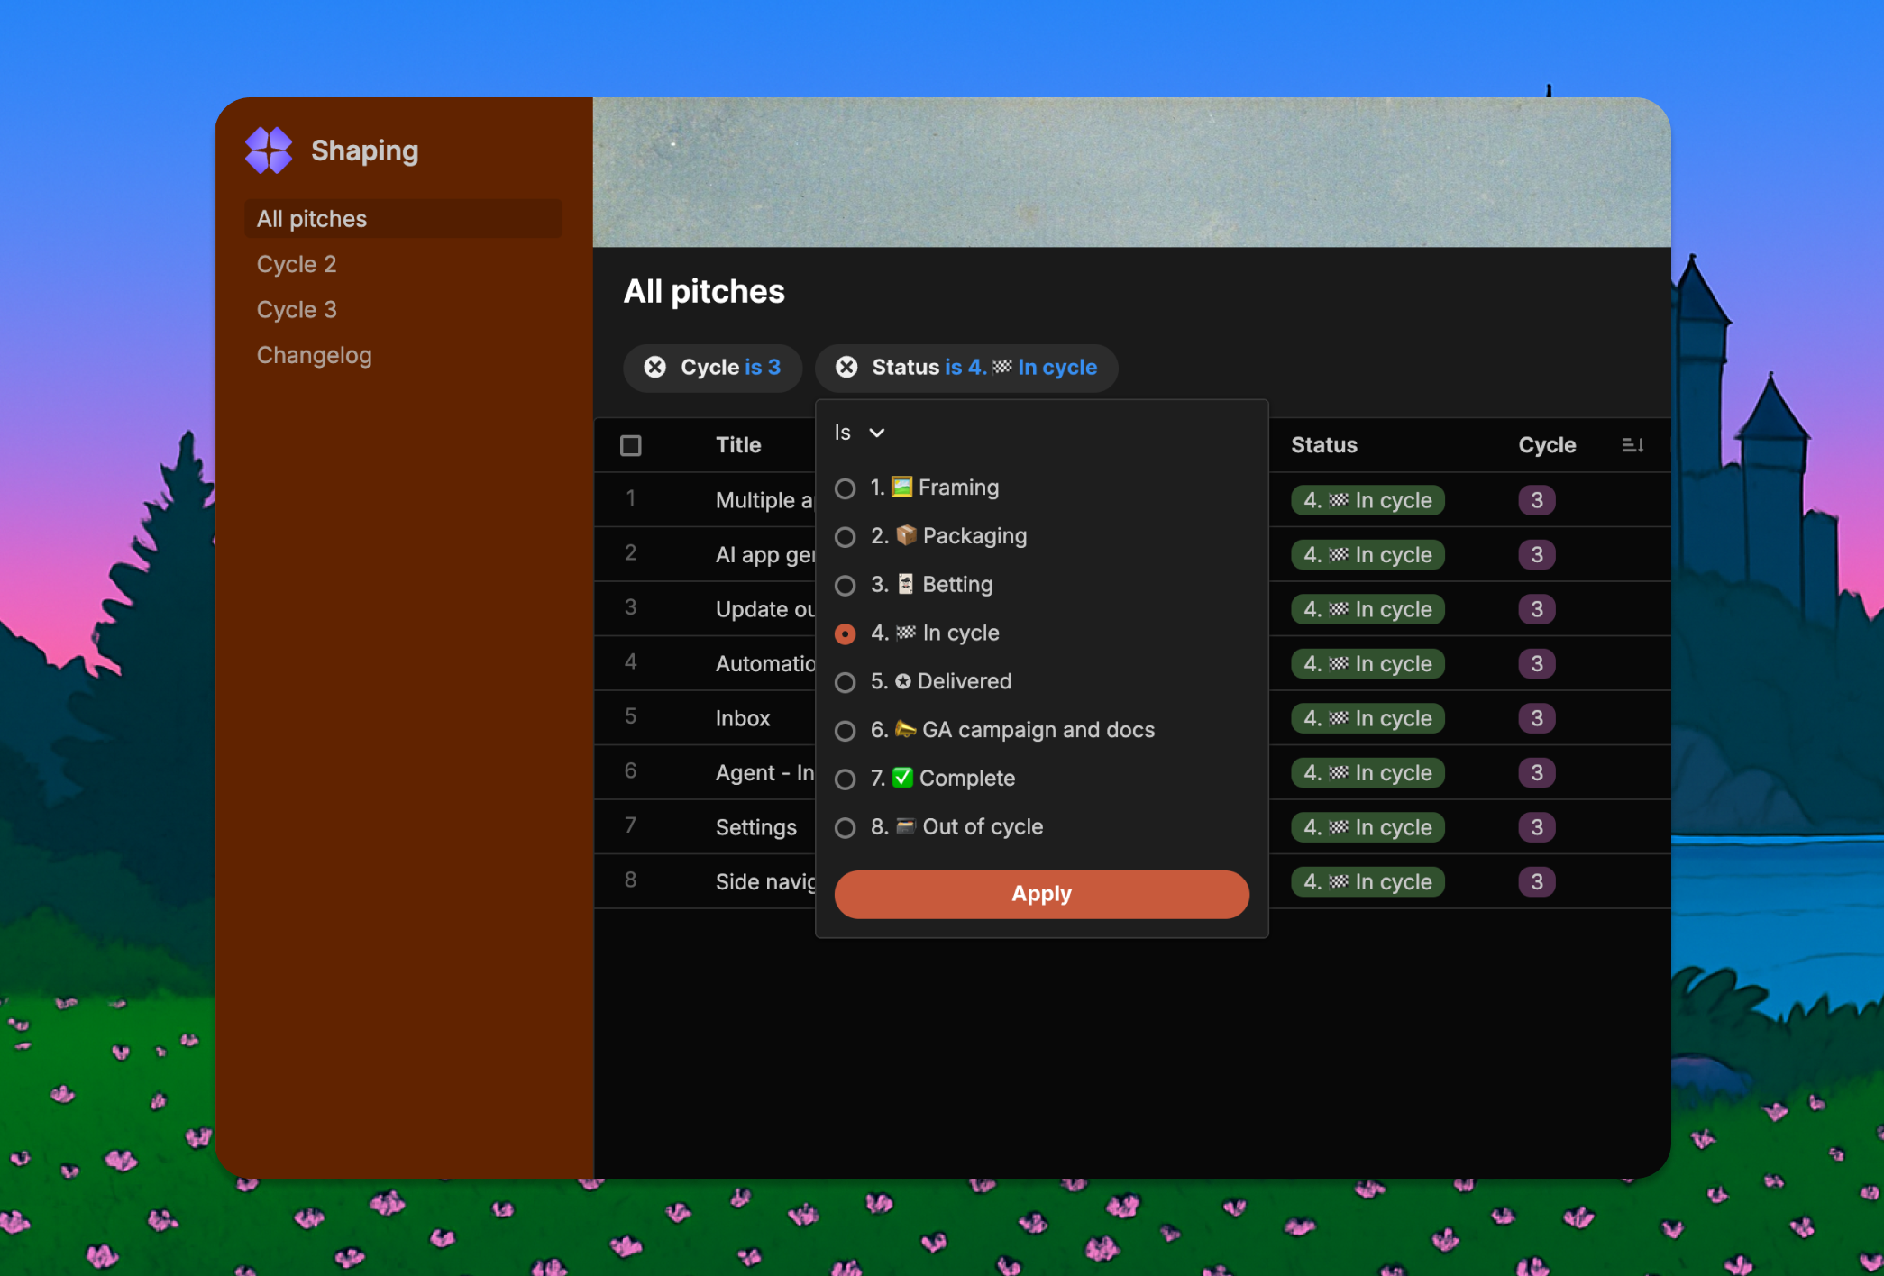This screenshot has height=1276, width=1884.
Task: Open the Cycle is 3 filter chip
Action: [730, 368]
